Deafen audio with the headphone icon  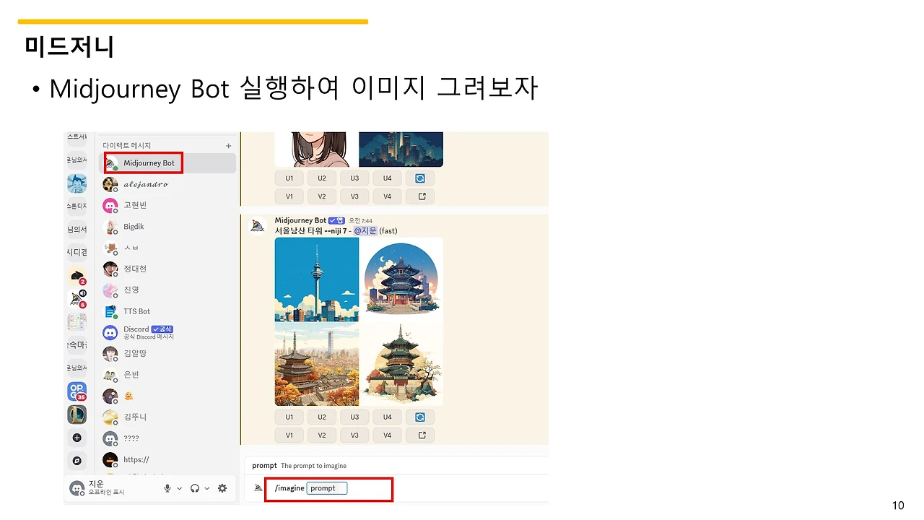click(x=195, y=488)
